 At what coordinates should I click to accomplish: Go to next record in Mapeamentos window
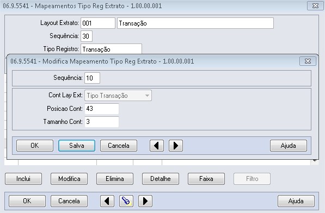[x=145, y=201]
